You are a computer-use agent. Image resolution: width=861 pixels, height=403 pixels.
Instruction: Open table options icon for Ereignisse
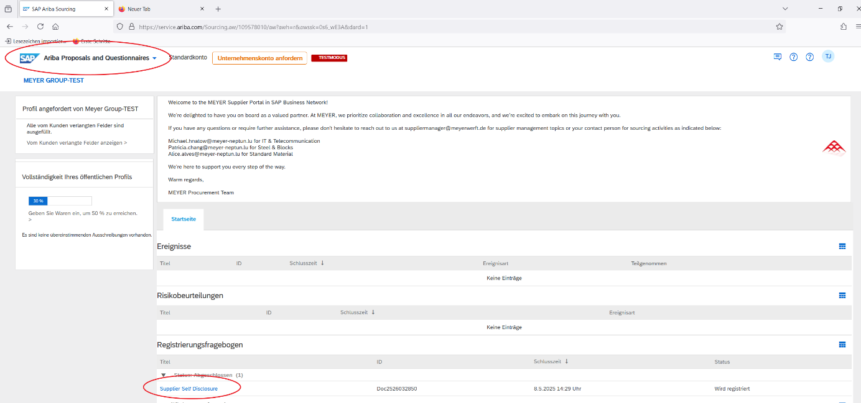842,247
